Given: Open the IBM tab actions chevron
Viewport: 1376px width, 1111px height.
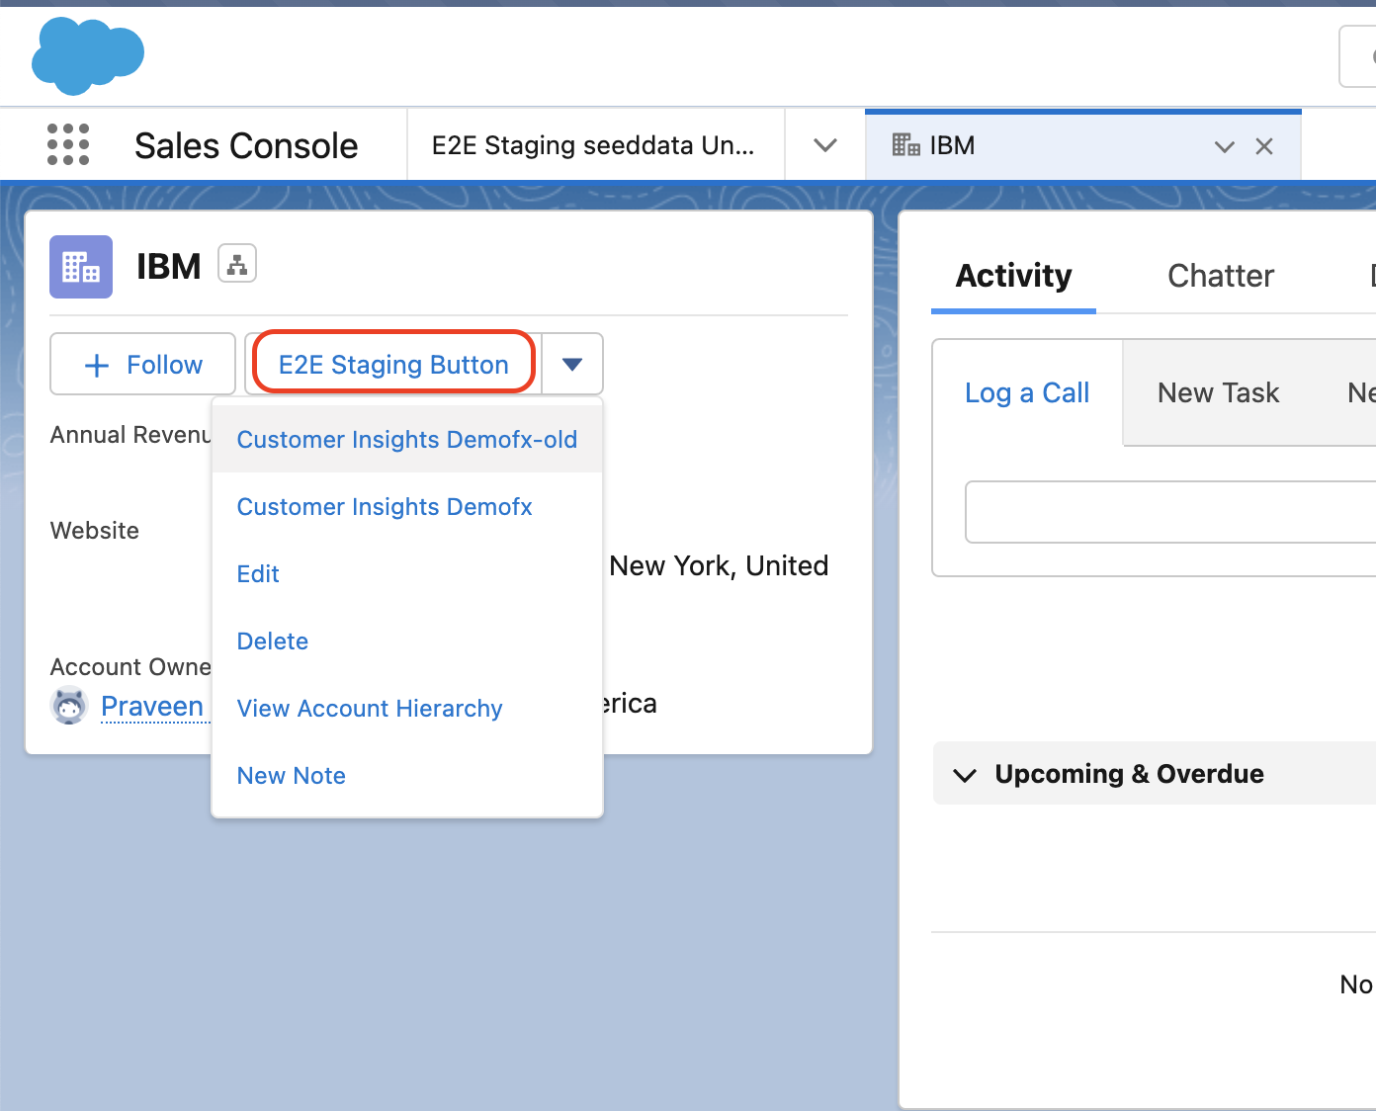Looking at the screenshot, I should tap(1224, 146).
